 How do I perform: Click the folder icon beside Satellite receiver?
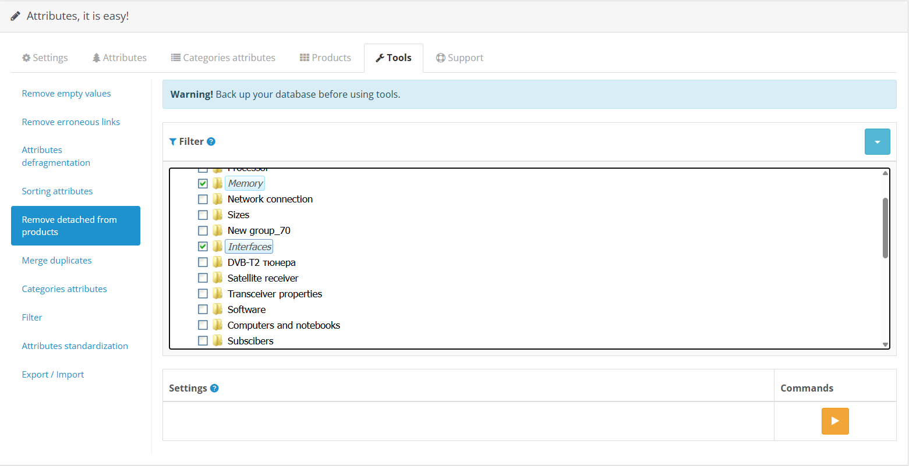[217, 278]
